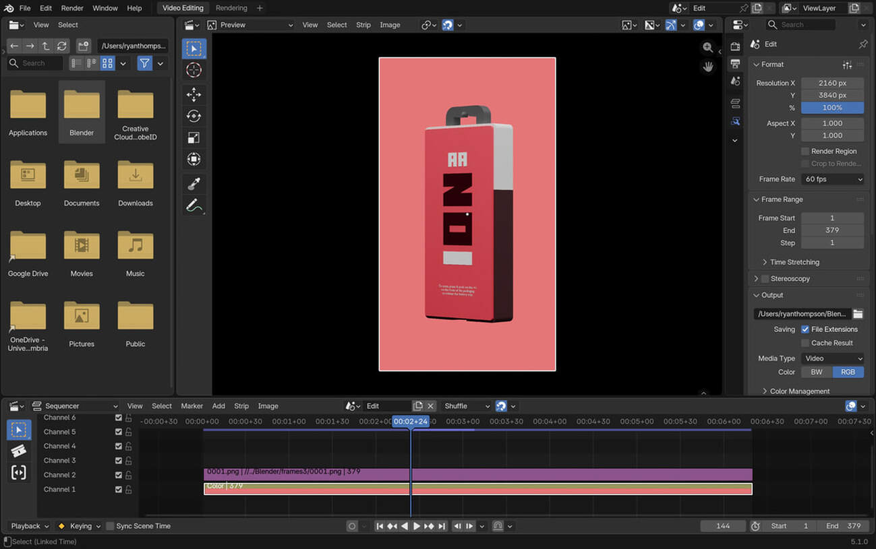
Task: Set color mode to BW
Action: [816, 372]
